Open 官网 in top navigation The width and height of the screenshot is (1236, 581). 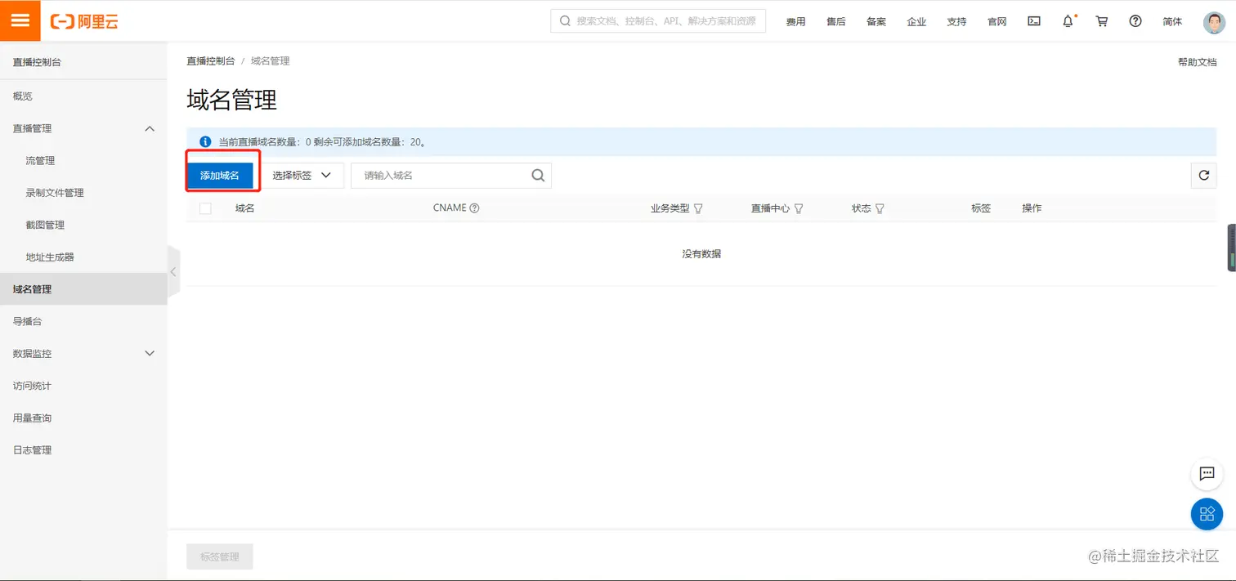pyautogui.click(x=996, y=22)
